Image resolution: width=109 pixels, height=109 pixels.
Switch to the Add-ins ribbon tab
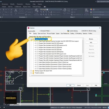(x=10, y=7)
